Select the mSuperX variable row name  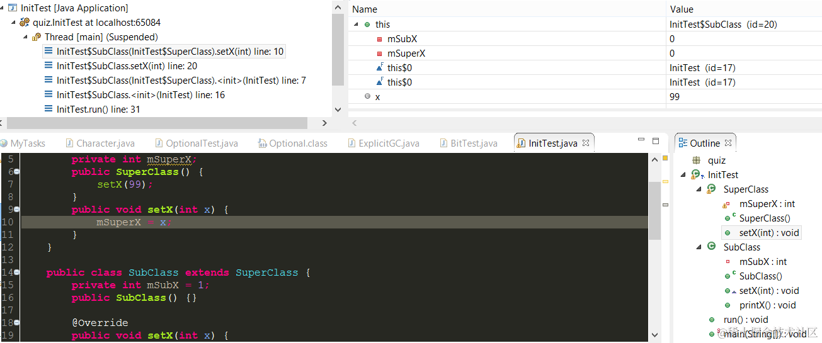(406, 53)
